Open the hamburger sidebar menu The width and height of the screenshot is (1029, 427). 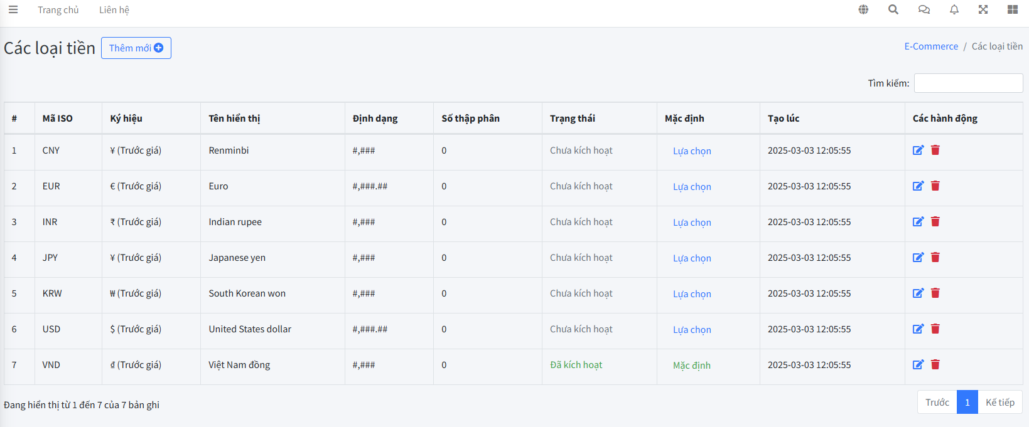point(13,9)
